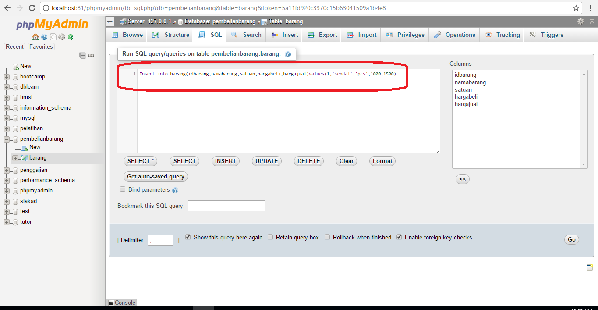Click the Go button
The height and width of the screenshot is (310, 598).
pos(571,239)
